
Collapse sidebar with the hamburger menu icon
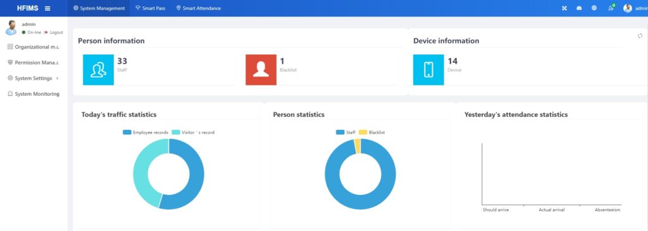tap(47, 8)
